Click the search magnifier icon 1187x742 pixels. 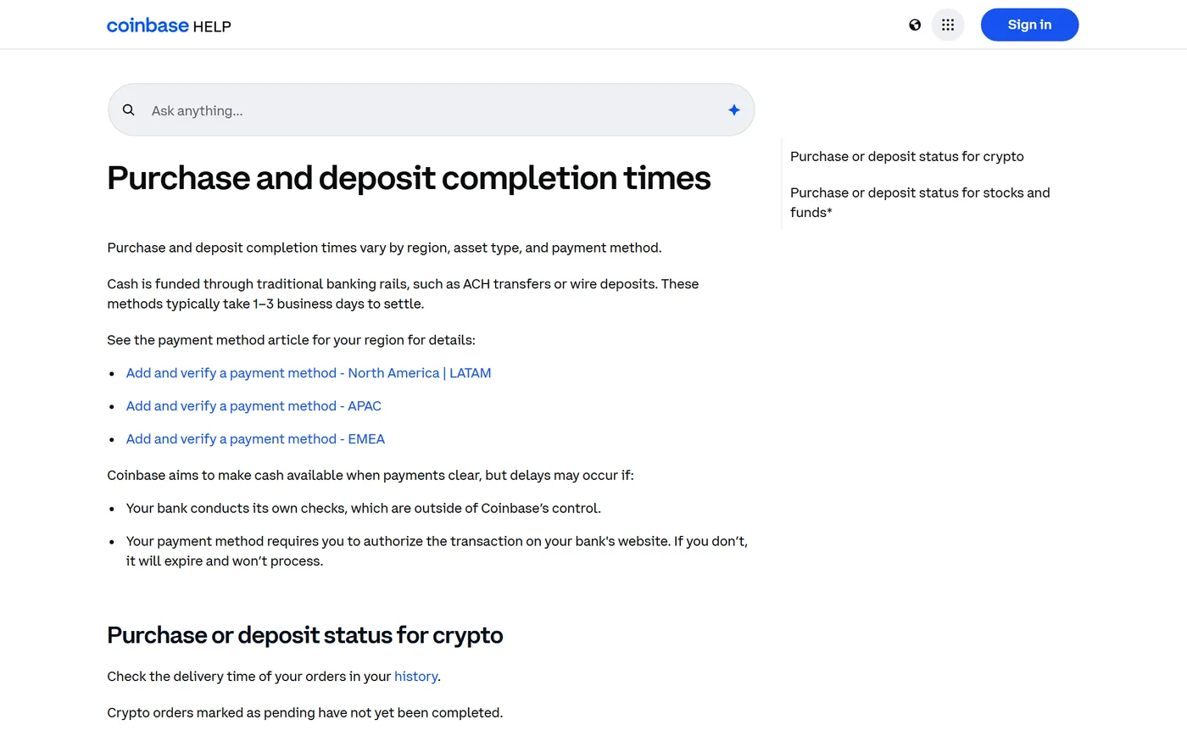point(129,110)
